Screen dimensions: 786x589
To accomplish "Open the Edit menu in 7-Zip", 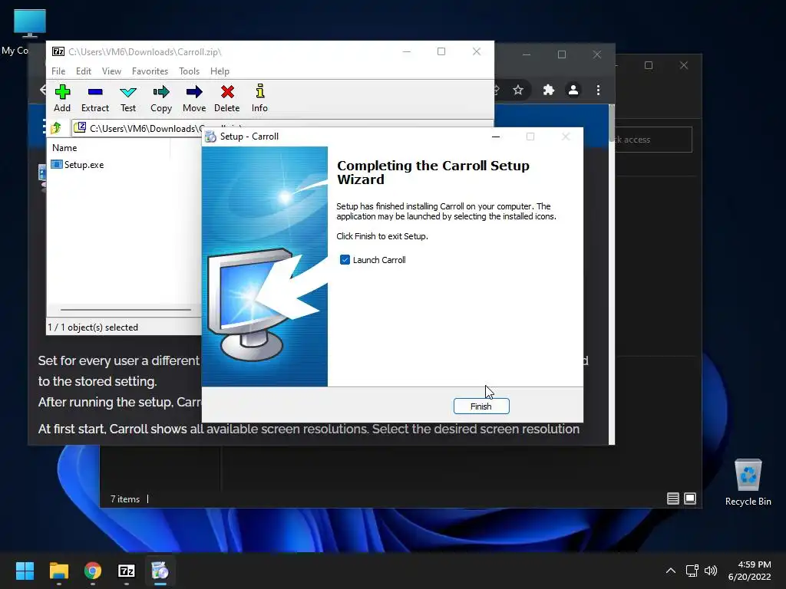I will tap(83, 71).
